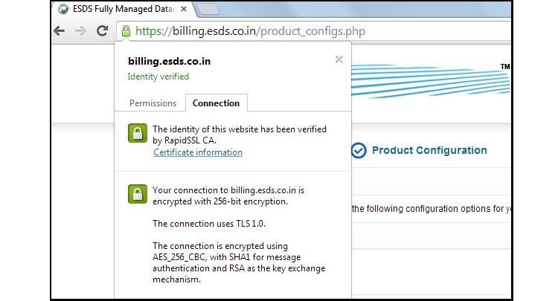Open a new browser tab

click(x=208, y=9)
